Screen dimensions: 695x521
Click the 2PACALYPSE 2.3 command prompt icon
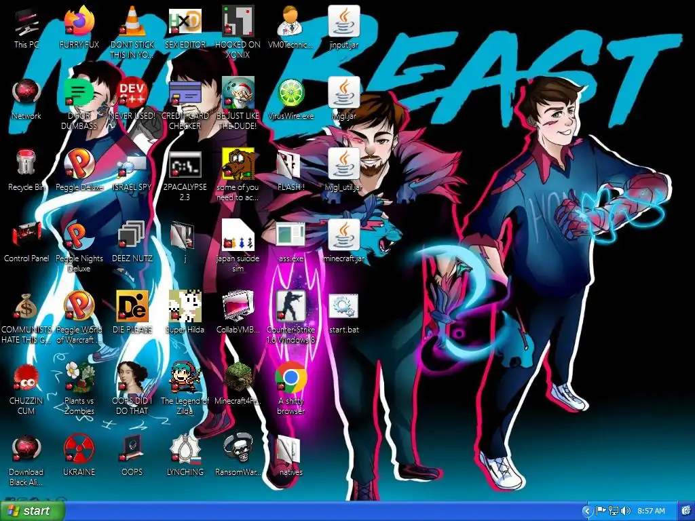(x=185, y=164)
